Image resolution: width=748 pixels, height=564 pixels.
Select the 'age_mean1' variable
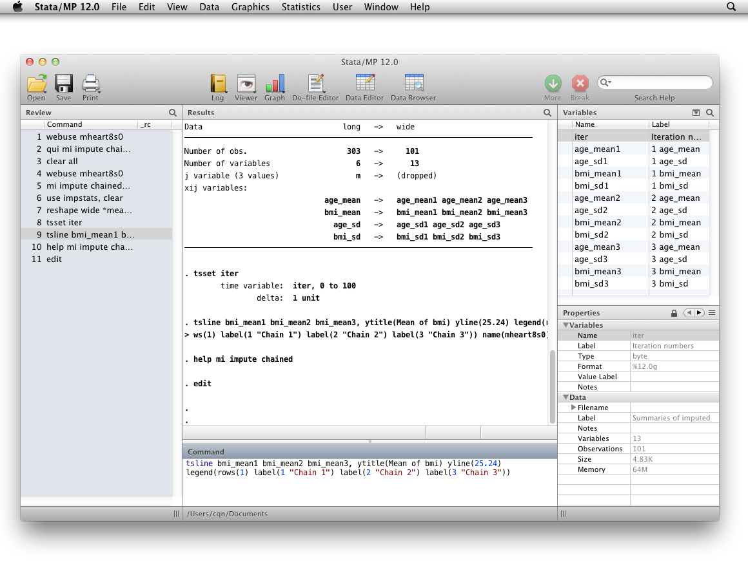tap(633, 149)
